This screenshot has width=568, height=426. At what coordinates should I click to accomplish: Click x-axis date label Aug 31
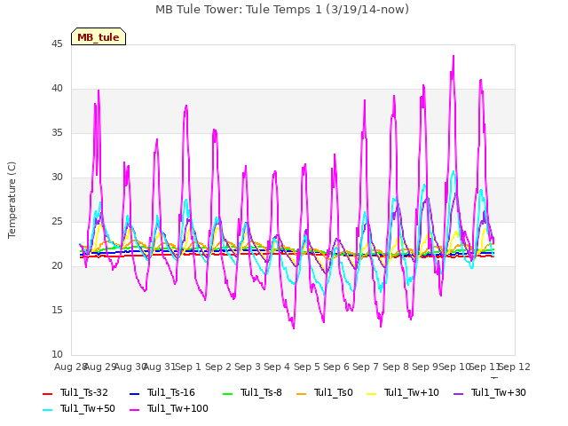point(160,367)
